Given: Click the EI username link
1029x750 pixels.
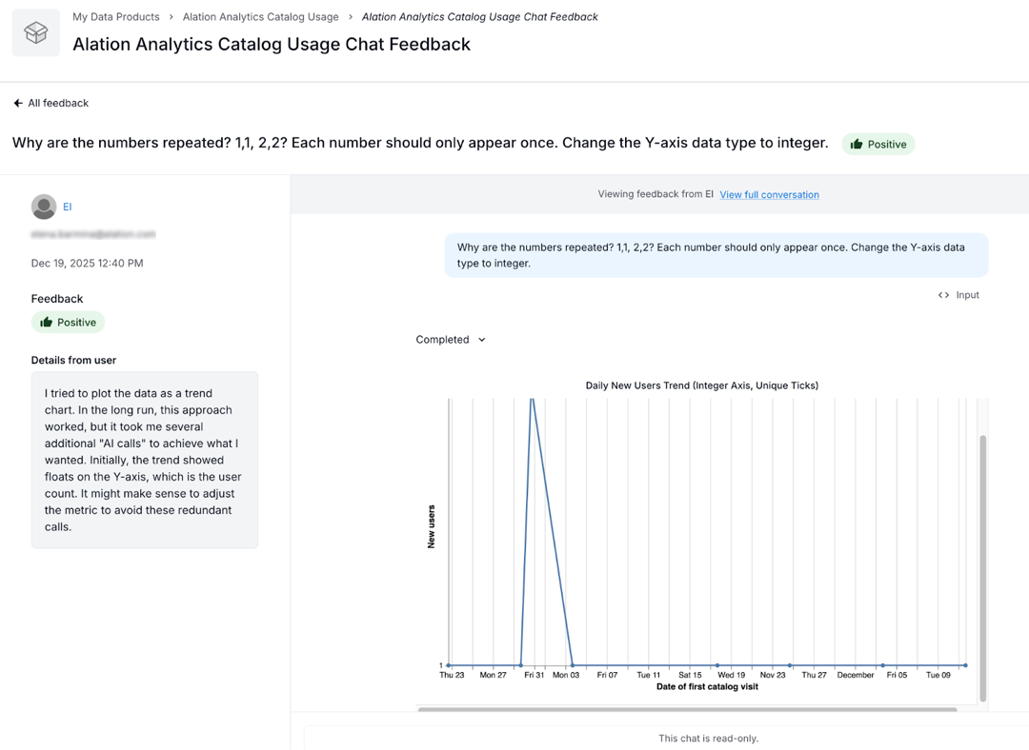Looking at the screenshot, I should point(67,207).
